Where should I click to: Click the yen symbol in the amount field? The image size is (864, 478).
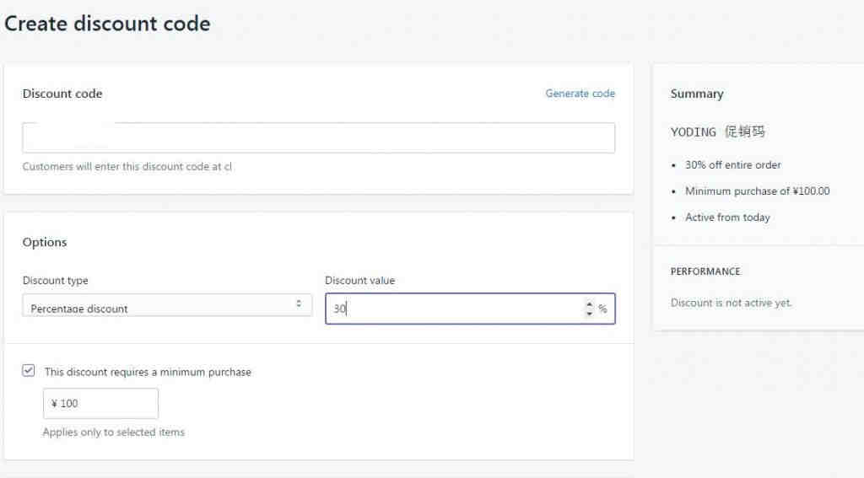point(54,404)
